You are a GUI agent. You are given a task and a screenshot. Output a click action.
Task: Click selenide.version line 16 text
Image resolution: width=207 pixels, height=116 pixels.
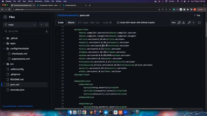(x=104, y=46)
